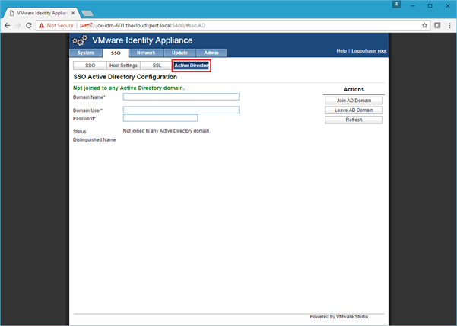
Task: Click the VMware gears logo
Action: coord(80,40)
